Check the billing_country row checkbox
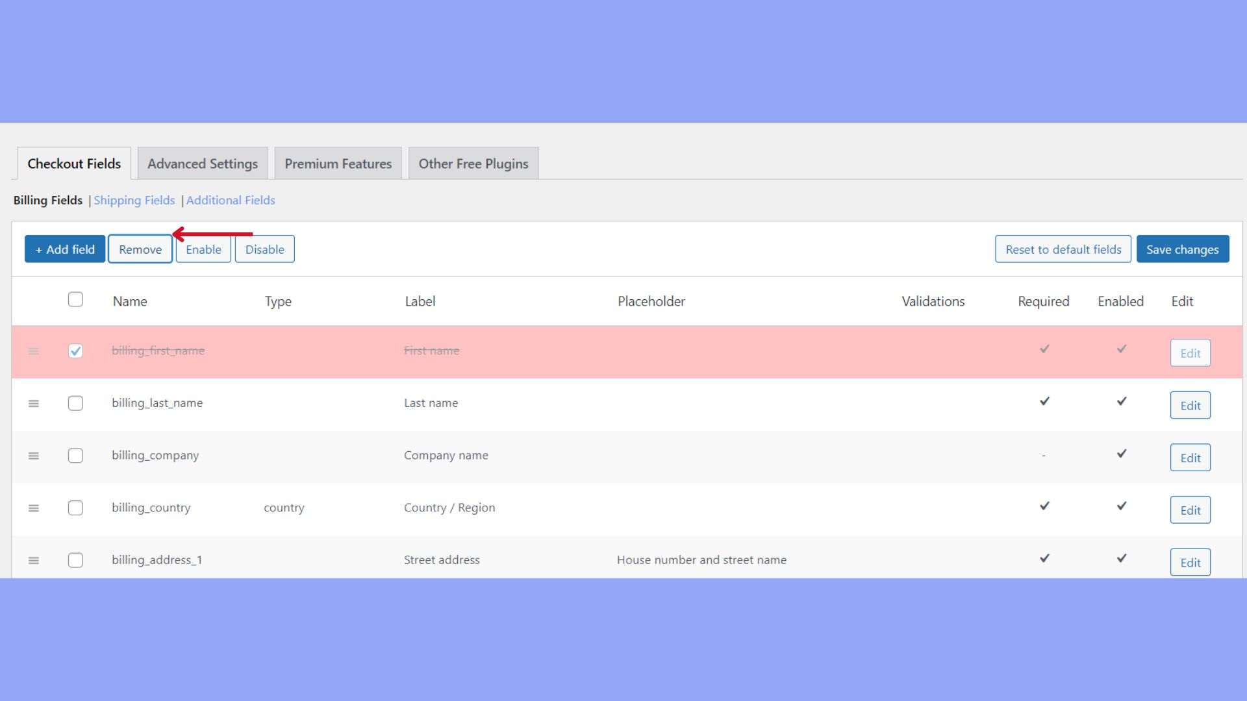The width and height of the screenshot is (1247, 701). coord(75,508)
